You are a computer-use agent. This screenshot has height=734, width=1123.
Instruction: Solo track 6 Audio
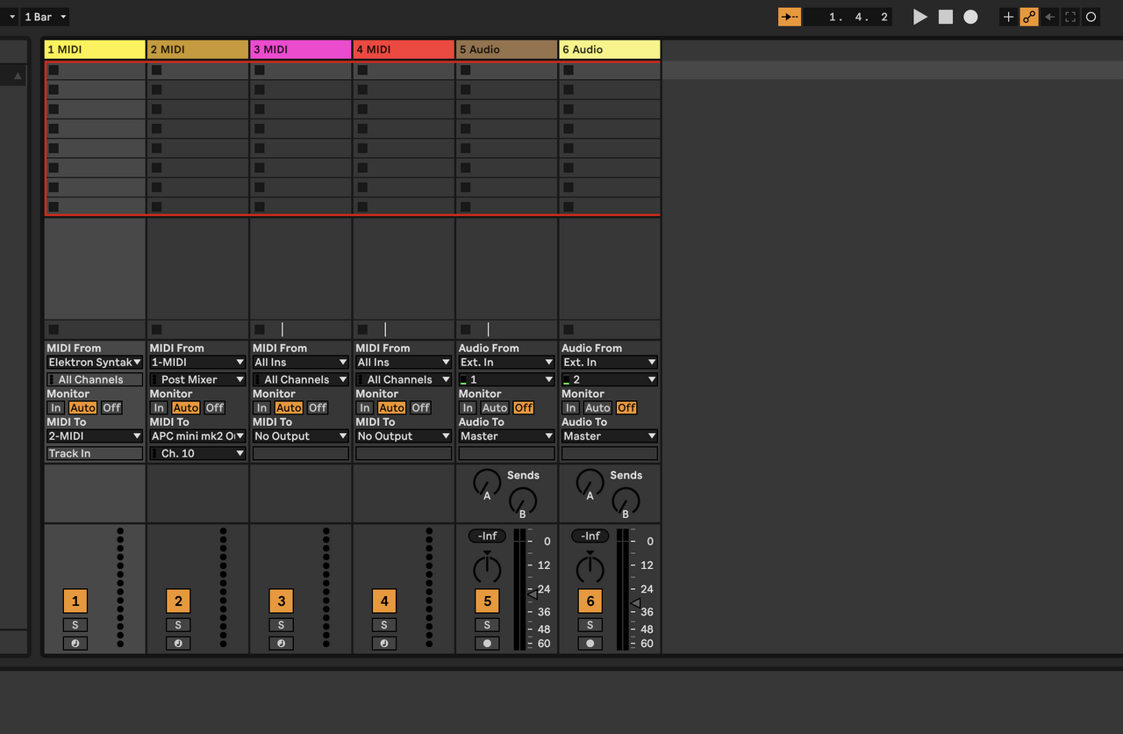coord(590,625)
